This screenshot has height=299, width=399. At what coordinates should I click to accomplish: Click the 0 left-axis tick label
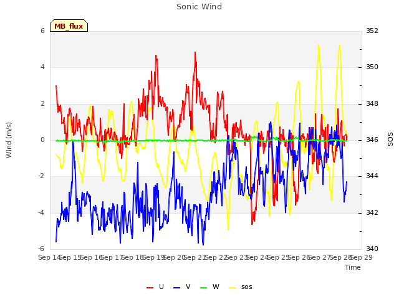pyautogui.click(x=42, y=140)
